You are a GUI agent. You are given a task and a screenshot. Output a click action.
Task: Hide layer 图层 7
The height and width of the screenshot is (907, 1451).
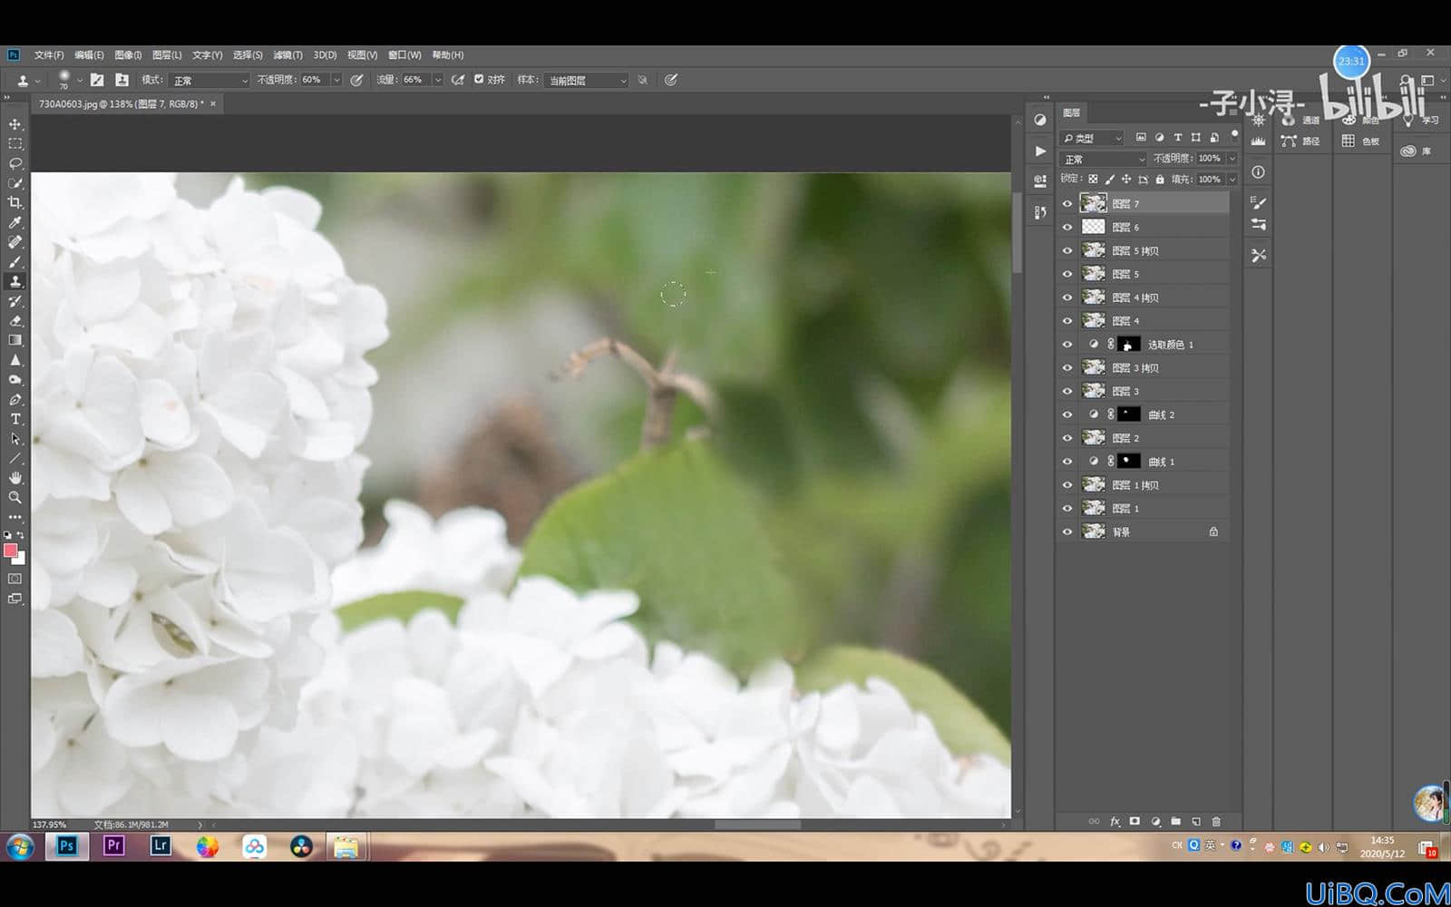point(1067,204)
